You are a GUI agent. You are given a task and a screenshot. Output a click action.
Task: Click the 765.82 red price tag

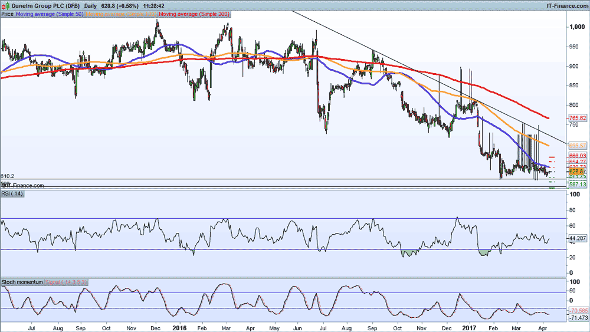click(x=578, y=118)
